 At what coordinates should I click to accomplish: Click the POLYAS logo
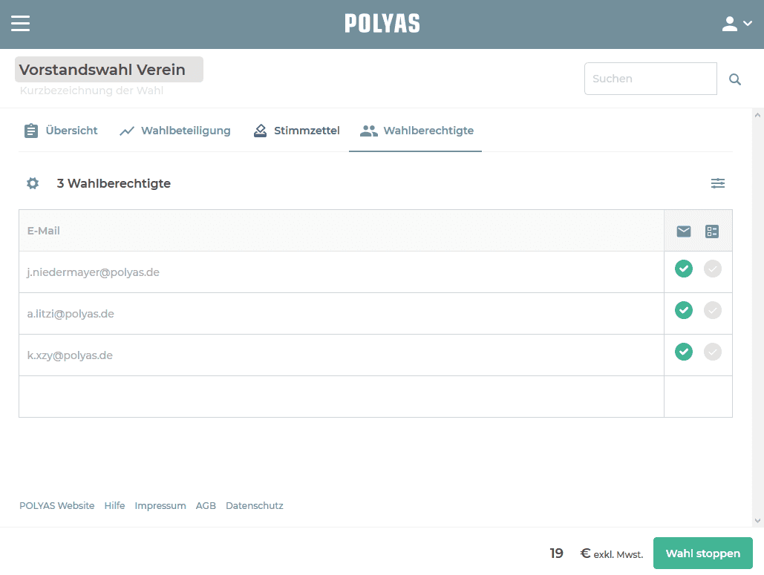382,24
